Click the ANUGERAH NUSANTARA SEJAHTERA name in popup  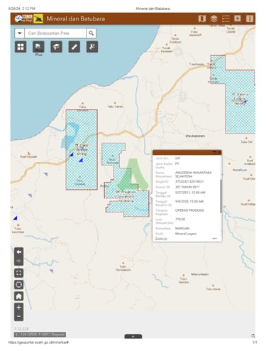(193, 175)
